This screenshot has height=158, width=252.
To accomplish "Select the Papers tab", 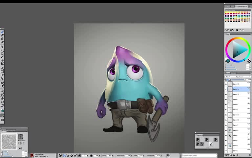I will point(4,131).
